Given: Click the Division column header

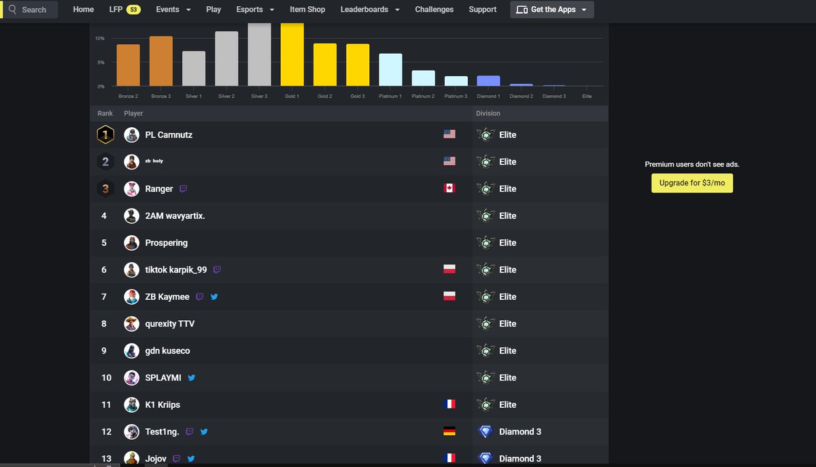Looking at the screenshot, I should coord(488,114).
